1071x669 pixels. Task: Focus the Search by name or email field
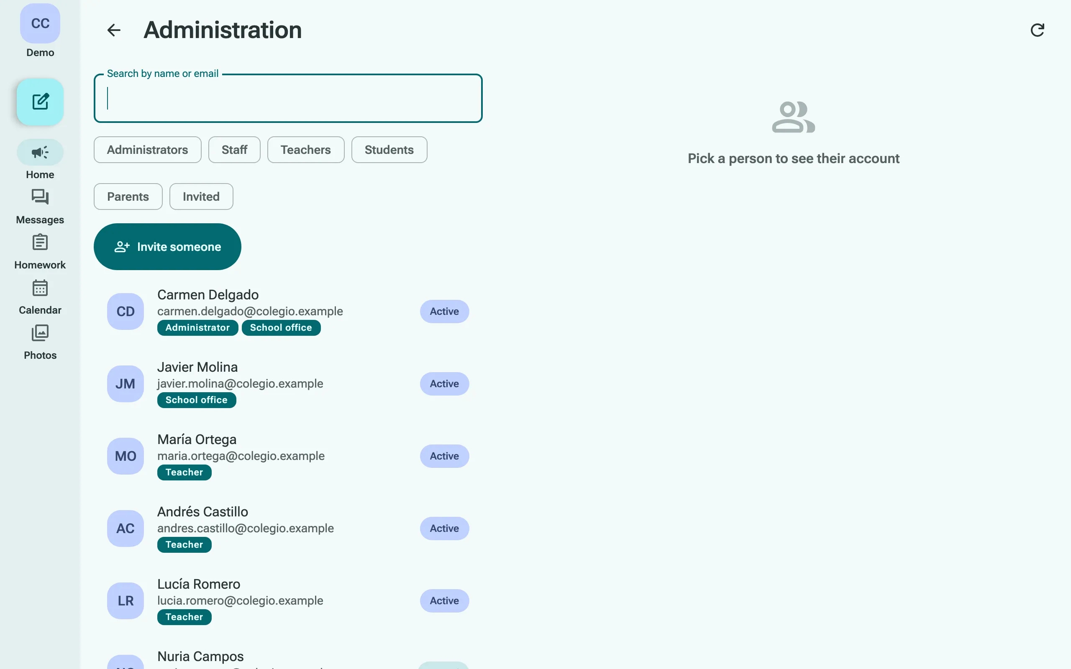(x=288, y=98)
